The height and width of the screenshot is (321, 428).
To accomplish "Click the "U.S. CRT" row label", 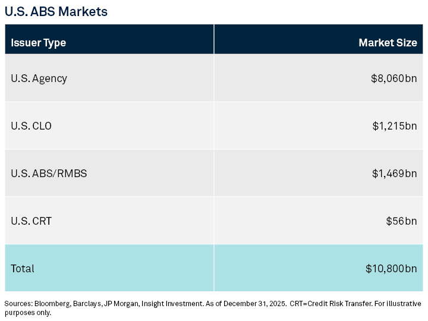I will point(31,221).
